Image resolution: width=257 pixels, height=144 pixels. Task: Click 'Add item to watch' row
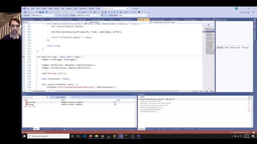30,107
